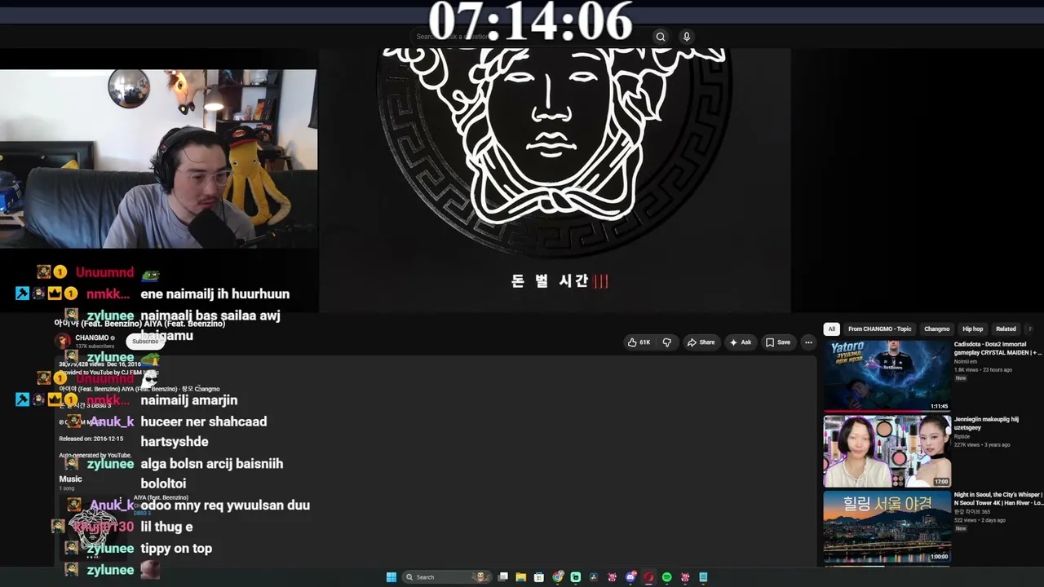Select the Related filter chip
The image size is (1044, 587).
click(1006, 329)
